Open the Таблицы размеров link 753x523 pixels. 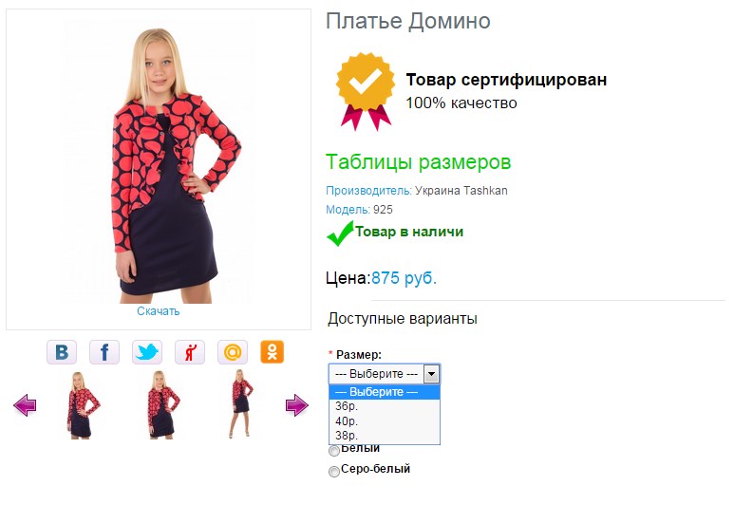pyautogui.click(x=418, y=162)
